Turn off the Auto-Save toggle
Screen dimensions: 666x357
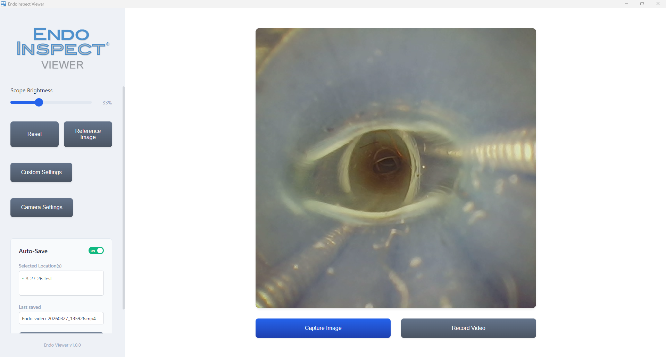96,251
